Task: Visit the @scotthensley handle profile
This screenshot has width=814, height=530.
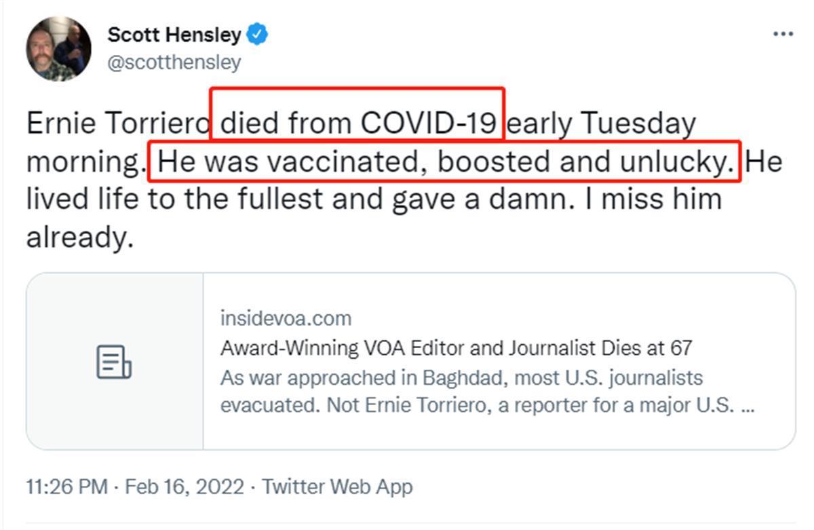Action: (x=174, y=62)
